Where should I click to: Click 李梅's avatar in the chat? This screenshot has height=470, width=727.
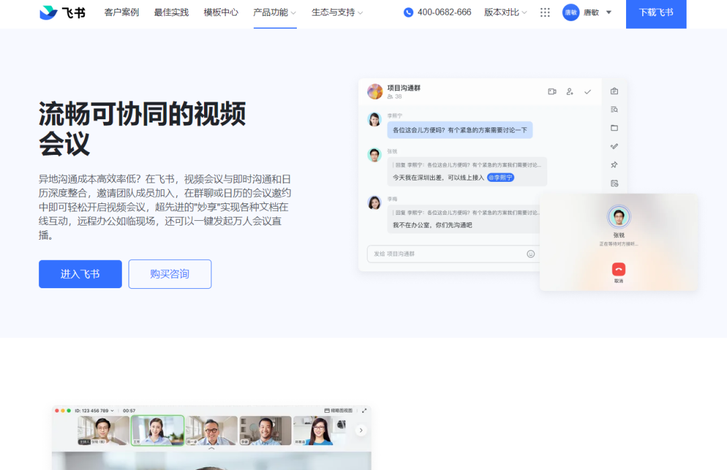tap(375, 203)
